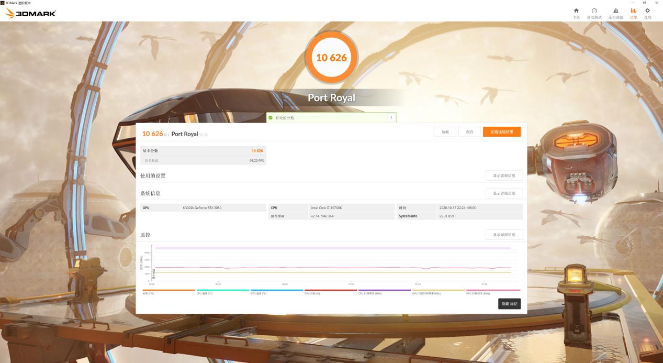
Task: Expand detailed info for the 监控 section
Action: (x=504, y=234)
